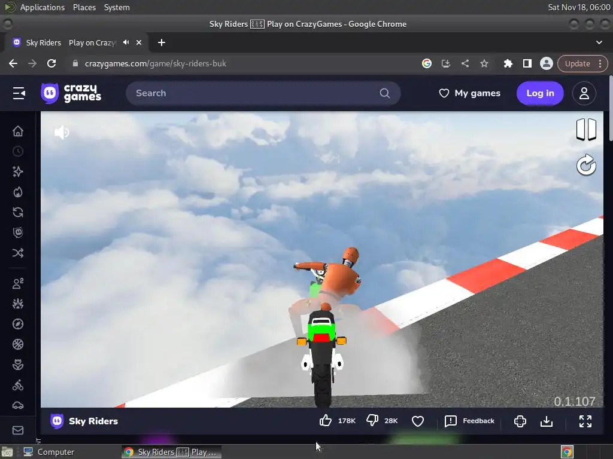Open Basketball games icon in sidebar

[x=18, y=344]
